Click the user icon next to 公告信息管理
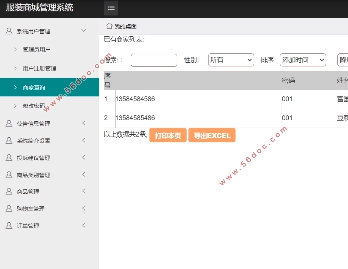 pyautogui.click(x=9, y=123)
